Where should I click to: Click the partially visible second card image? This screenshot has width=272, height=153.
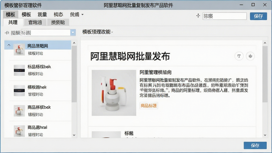(106, 135)
